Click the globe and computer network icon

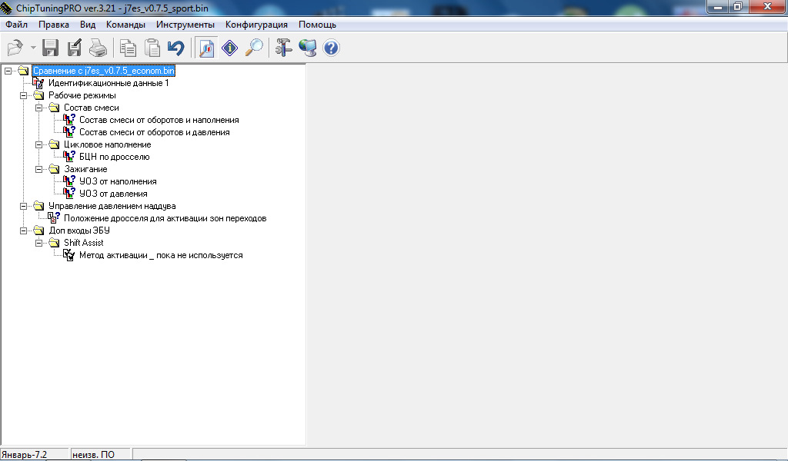(308, 48)
